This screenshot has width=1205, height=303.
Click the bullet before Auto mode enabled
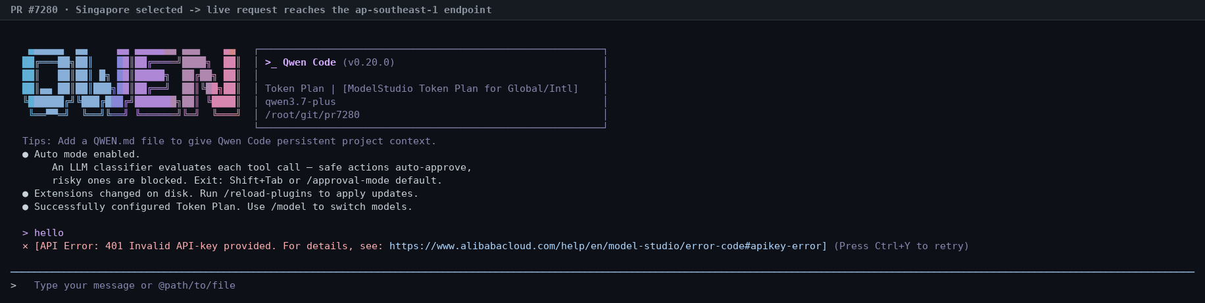click(25, 154)
